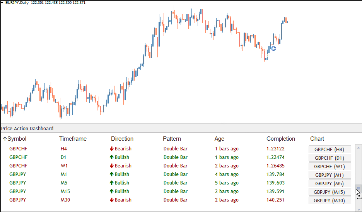Click the dashboard scrollbar up arrow
This screenshot has width=362, height=212.
[359, 148]
